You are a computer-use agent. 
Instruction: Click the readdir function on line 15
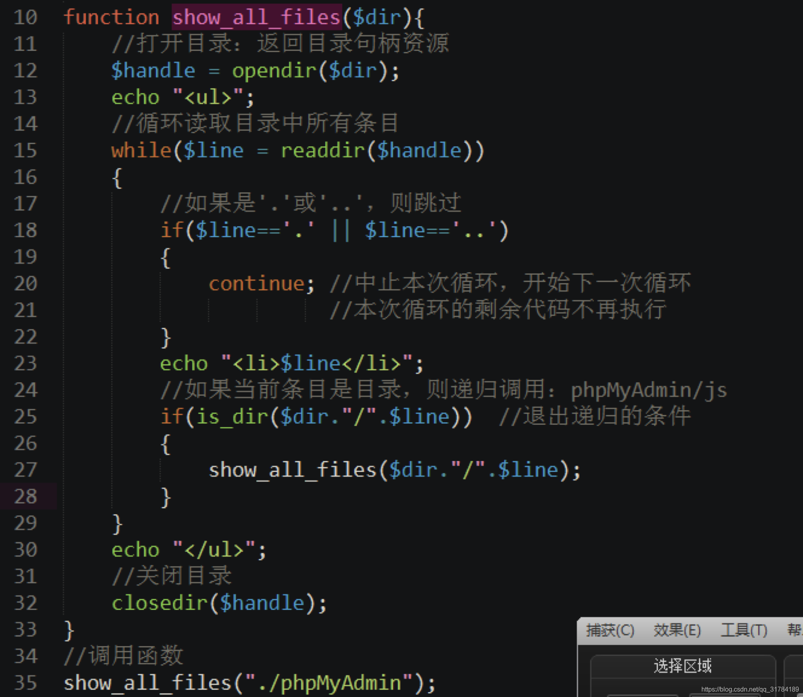323,151
